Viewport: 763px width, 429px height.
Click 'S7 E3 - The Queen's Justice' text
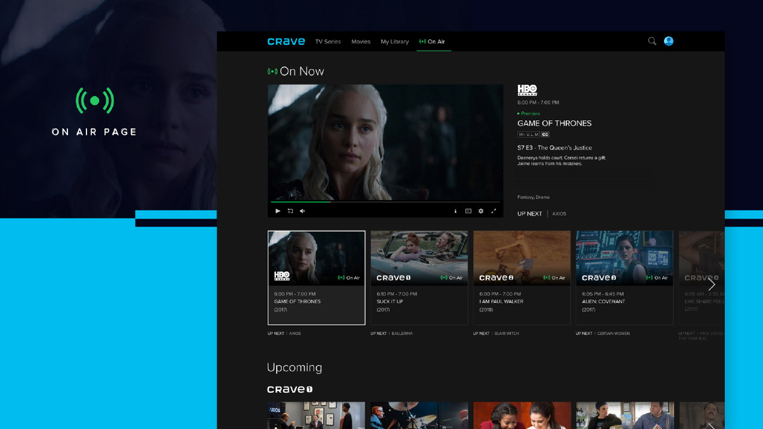(x=555, y=148)
